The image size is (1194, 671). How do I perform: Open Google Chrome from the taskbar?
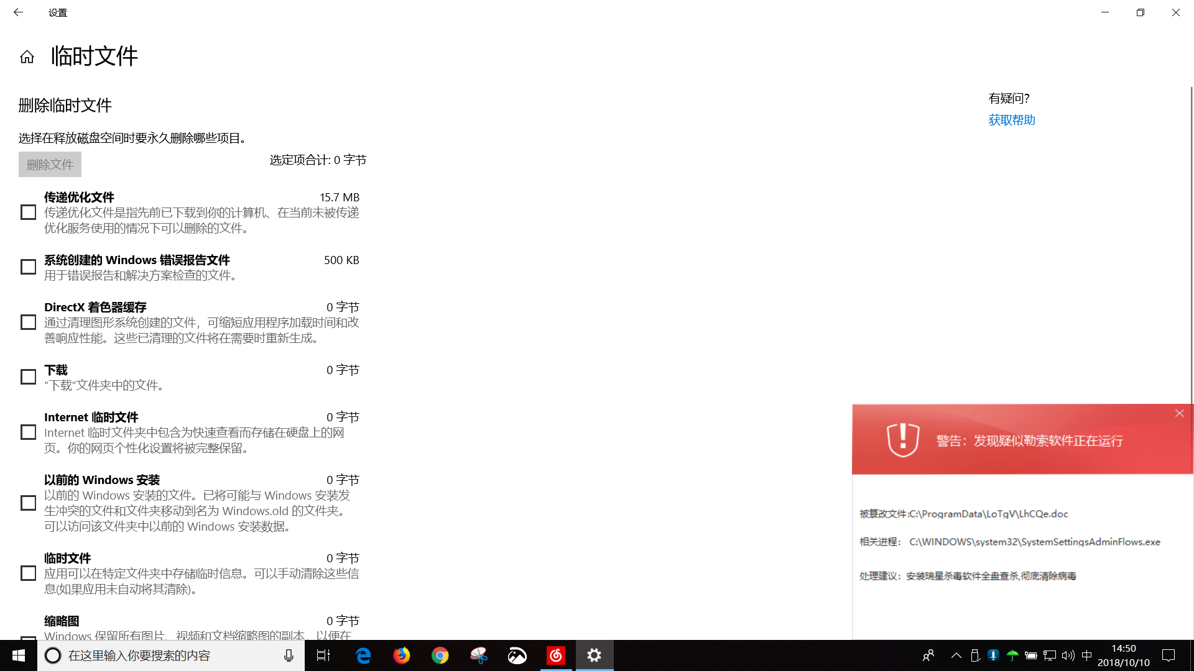[x=440, y=655]
